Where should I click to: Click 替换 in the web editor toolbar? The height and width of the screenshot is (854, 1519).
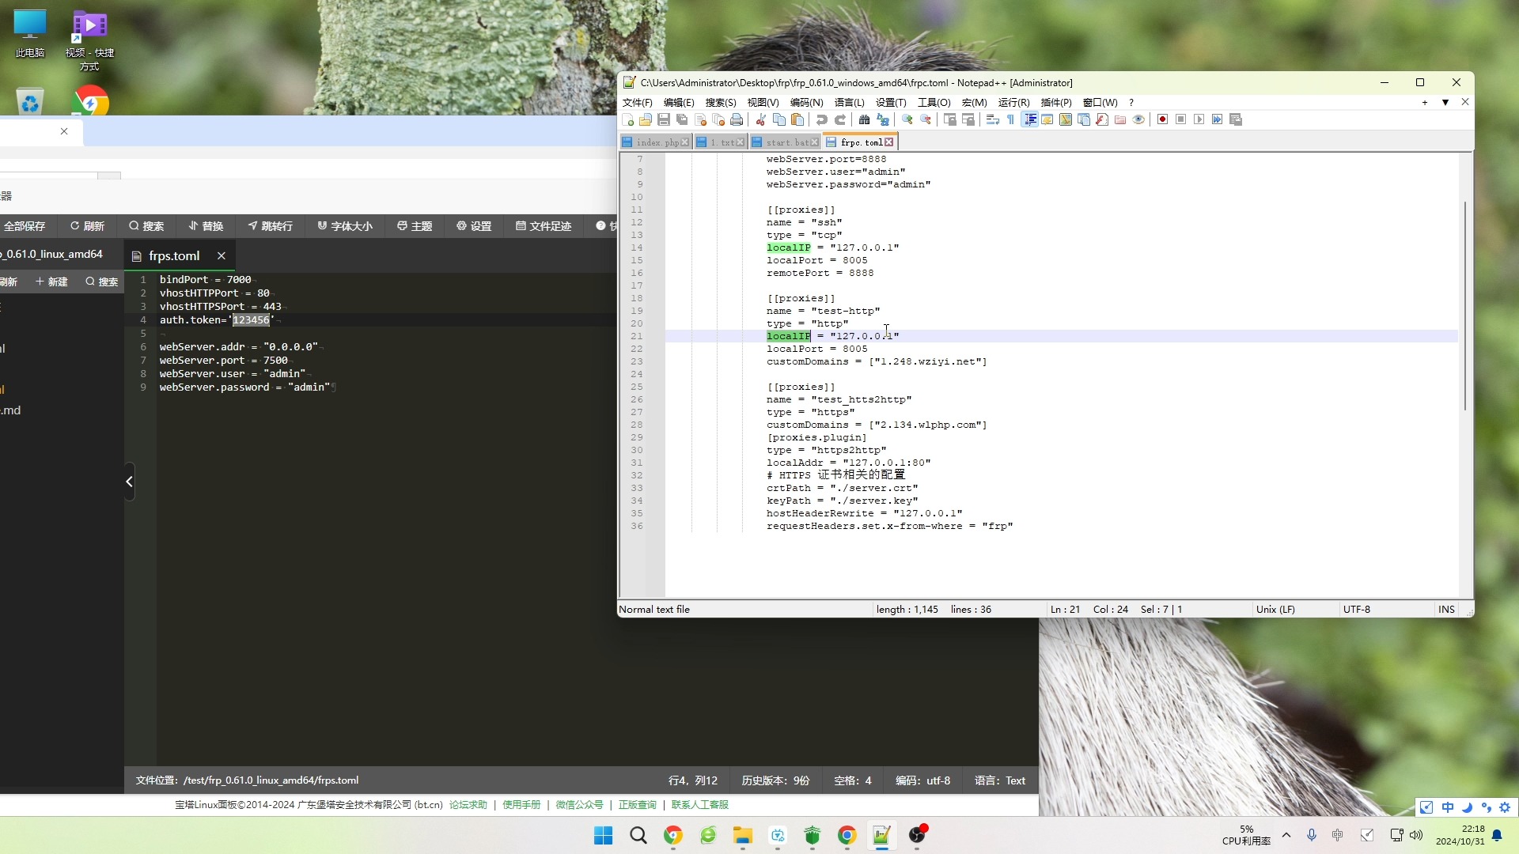point(206,226)
